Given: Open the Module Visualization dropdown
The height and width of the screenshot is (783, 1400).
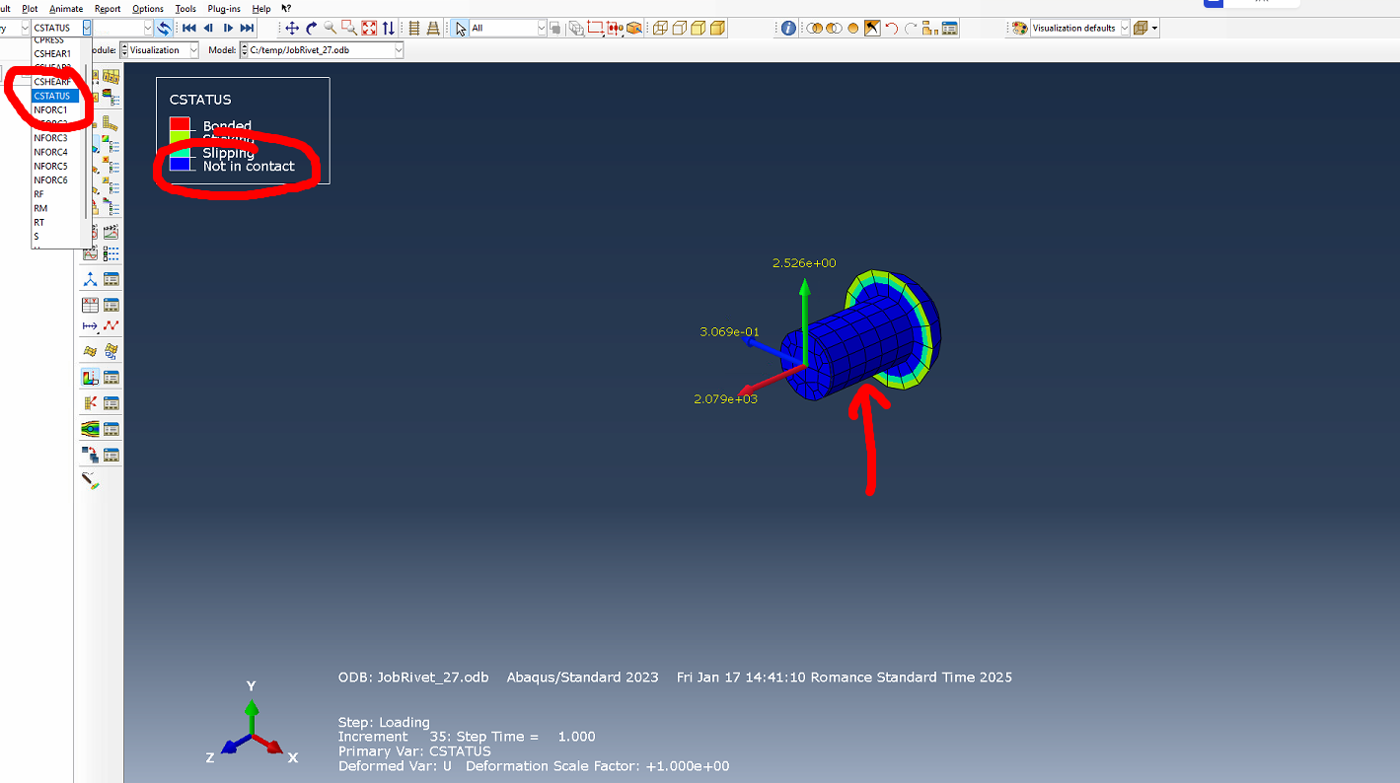Looking at the screenshot, I should (192, 49).
